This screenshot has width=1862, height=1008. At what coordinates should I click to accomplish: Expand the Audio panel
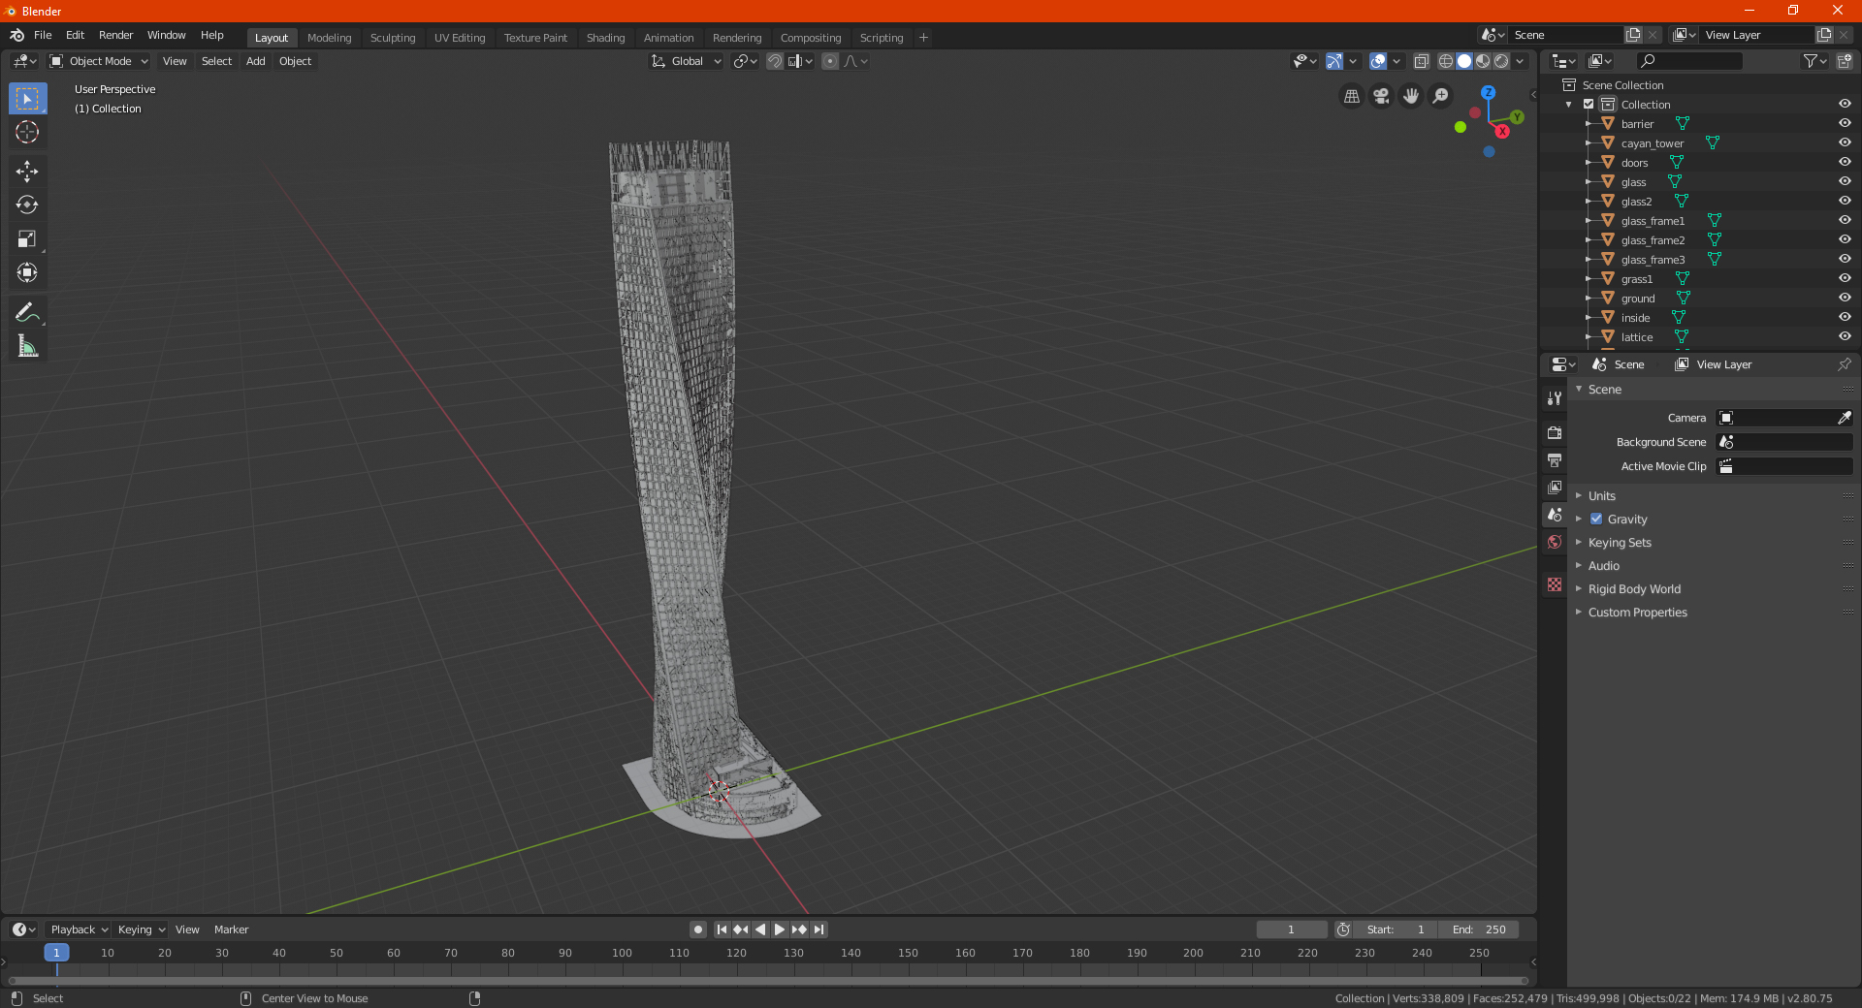[x=1603, y=565]
